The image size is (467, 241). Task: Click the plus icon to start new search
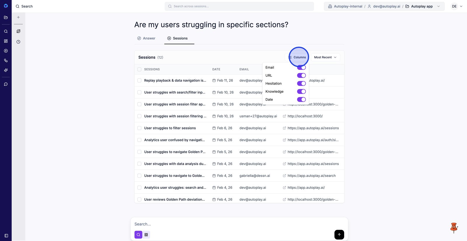(x=18, y=17)
